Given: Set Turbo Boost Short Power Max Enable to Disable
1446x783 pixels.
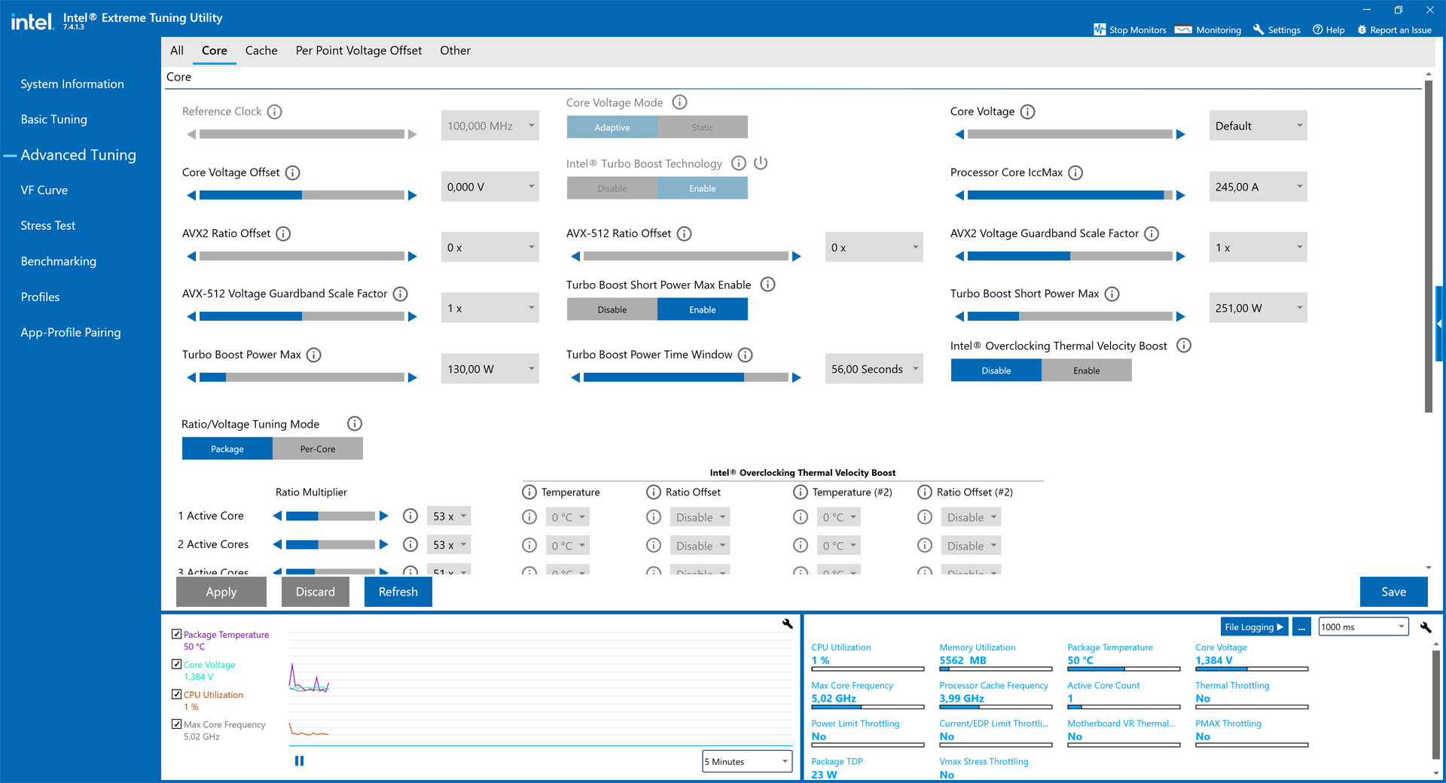Looking at the screenshot, I should [x=612, y=309].
